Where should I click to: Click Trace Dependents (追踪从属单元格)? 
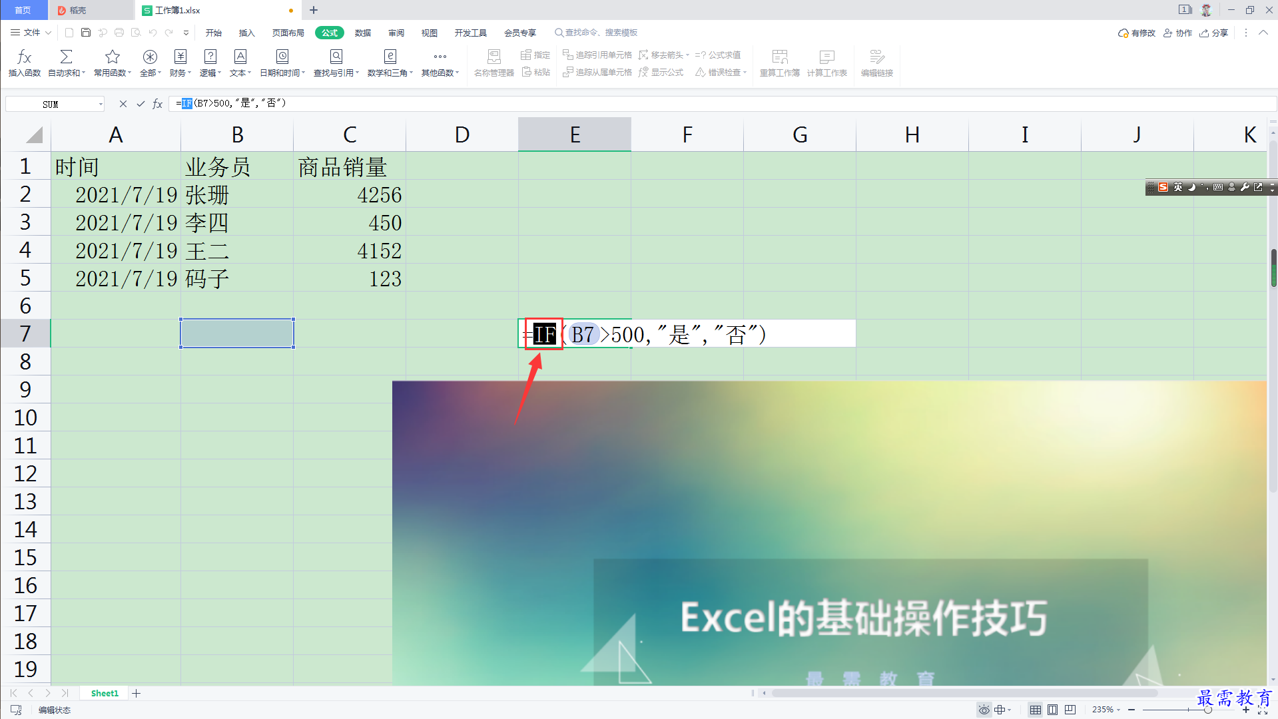(x=597, y=72)
